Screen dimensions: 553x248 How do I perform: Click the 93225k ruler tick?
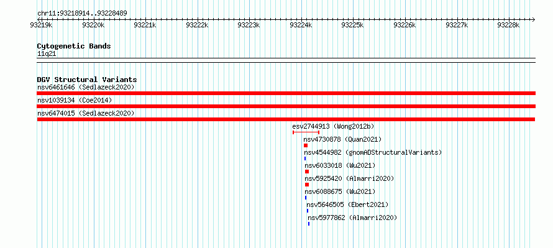(x=353, y=25)
